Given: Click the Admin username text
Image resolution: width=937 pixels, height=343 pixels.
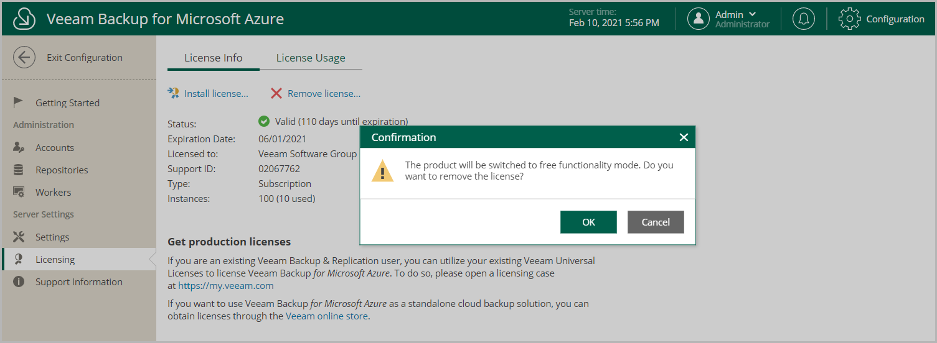Looking at the screenshot, I should 729,14.
